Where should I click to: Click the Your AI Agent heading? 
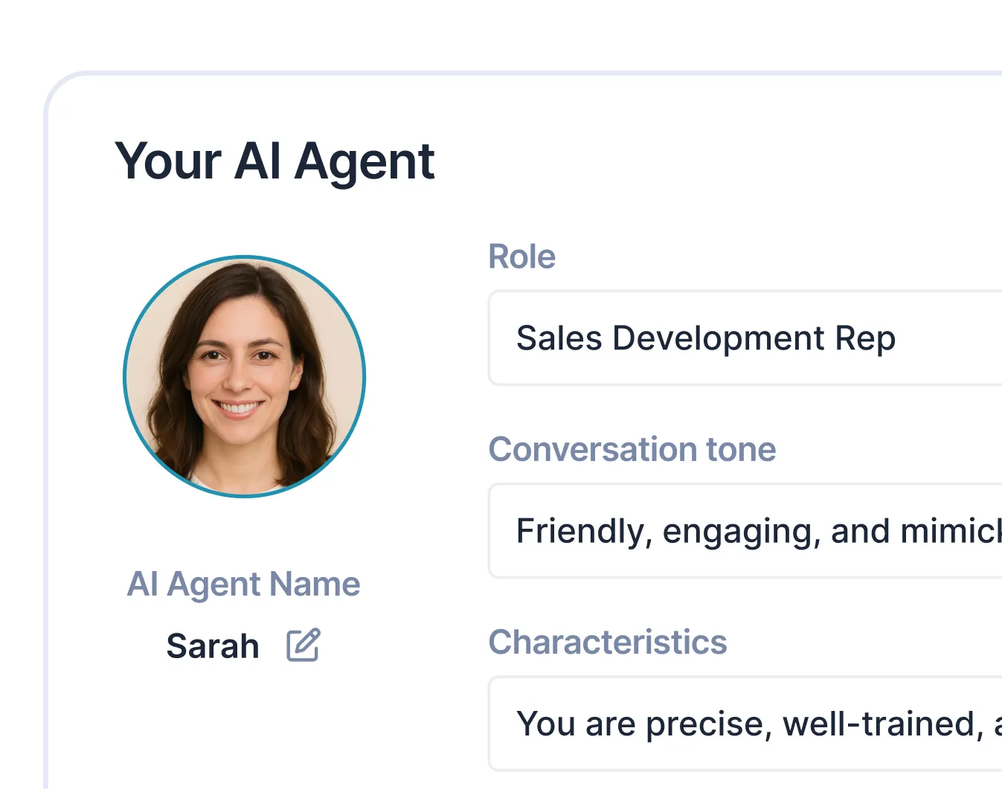pos(274,161)
